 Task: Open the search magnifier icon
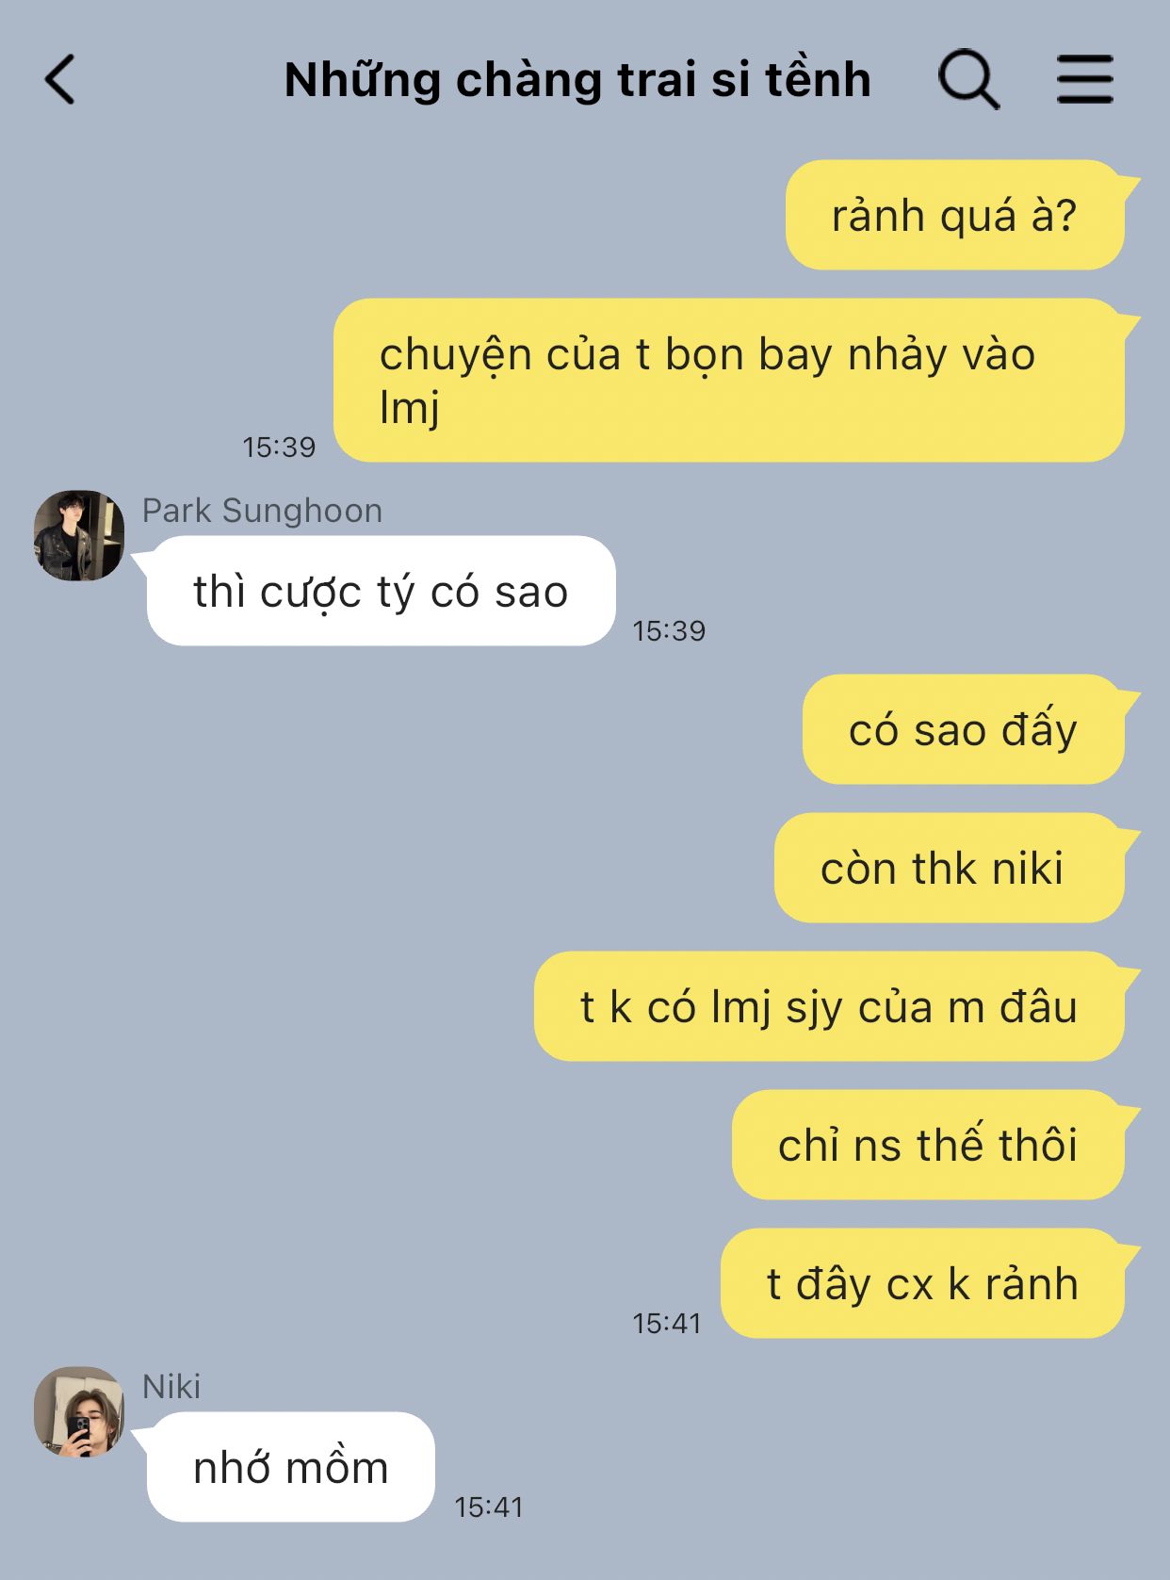(x=967, y=79)
